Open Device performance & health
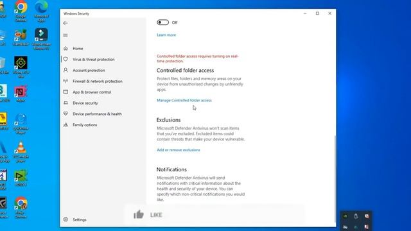411x231 pixels. coord(97,114)
